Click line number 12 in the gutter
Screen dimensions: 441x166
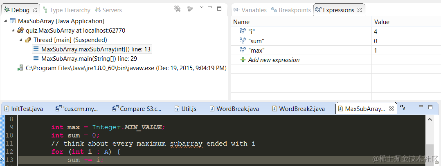pos(9,152)
